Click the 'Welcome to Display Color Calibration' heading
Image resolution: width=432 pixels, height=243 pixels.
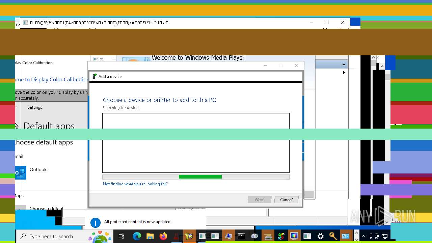52,80
